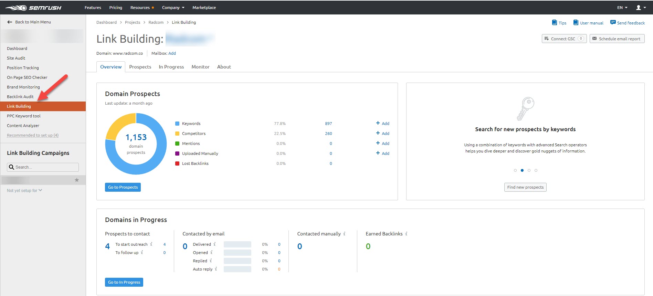The image size is (653, 296).
Task: Star the link building campaign
Action: 77,180
